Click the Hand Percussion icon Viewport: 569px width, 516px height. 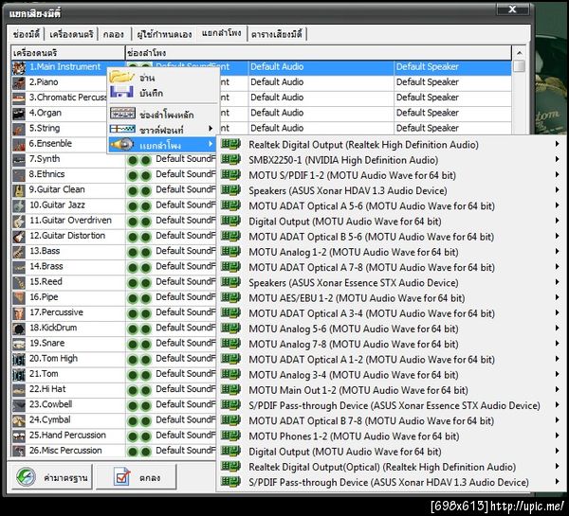point(19,436)
